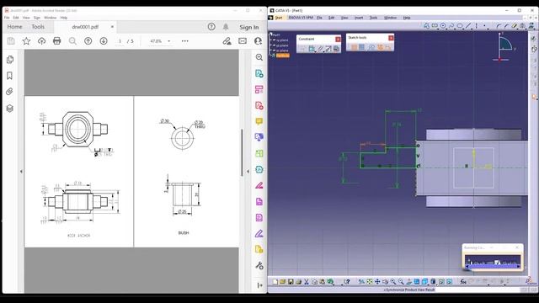Click Acrobat vertical scrollbar thumb
The image size is (539, 303).
pos(242,152)
